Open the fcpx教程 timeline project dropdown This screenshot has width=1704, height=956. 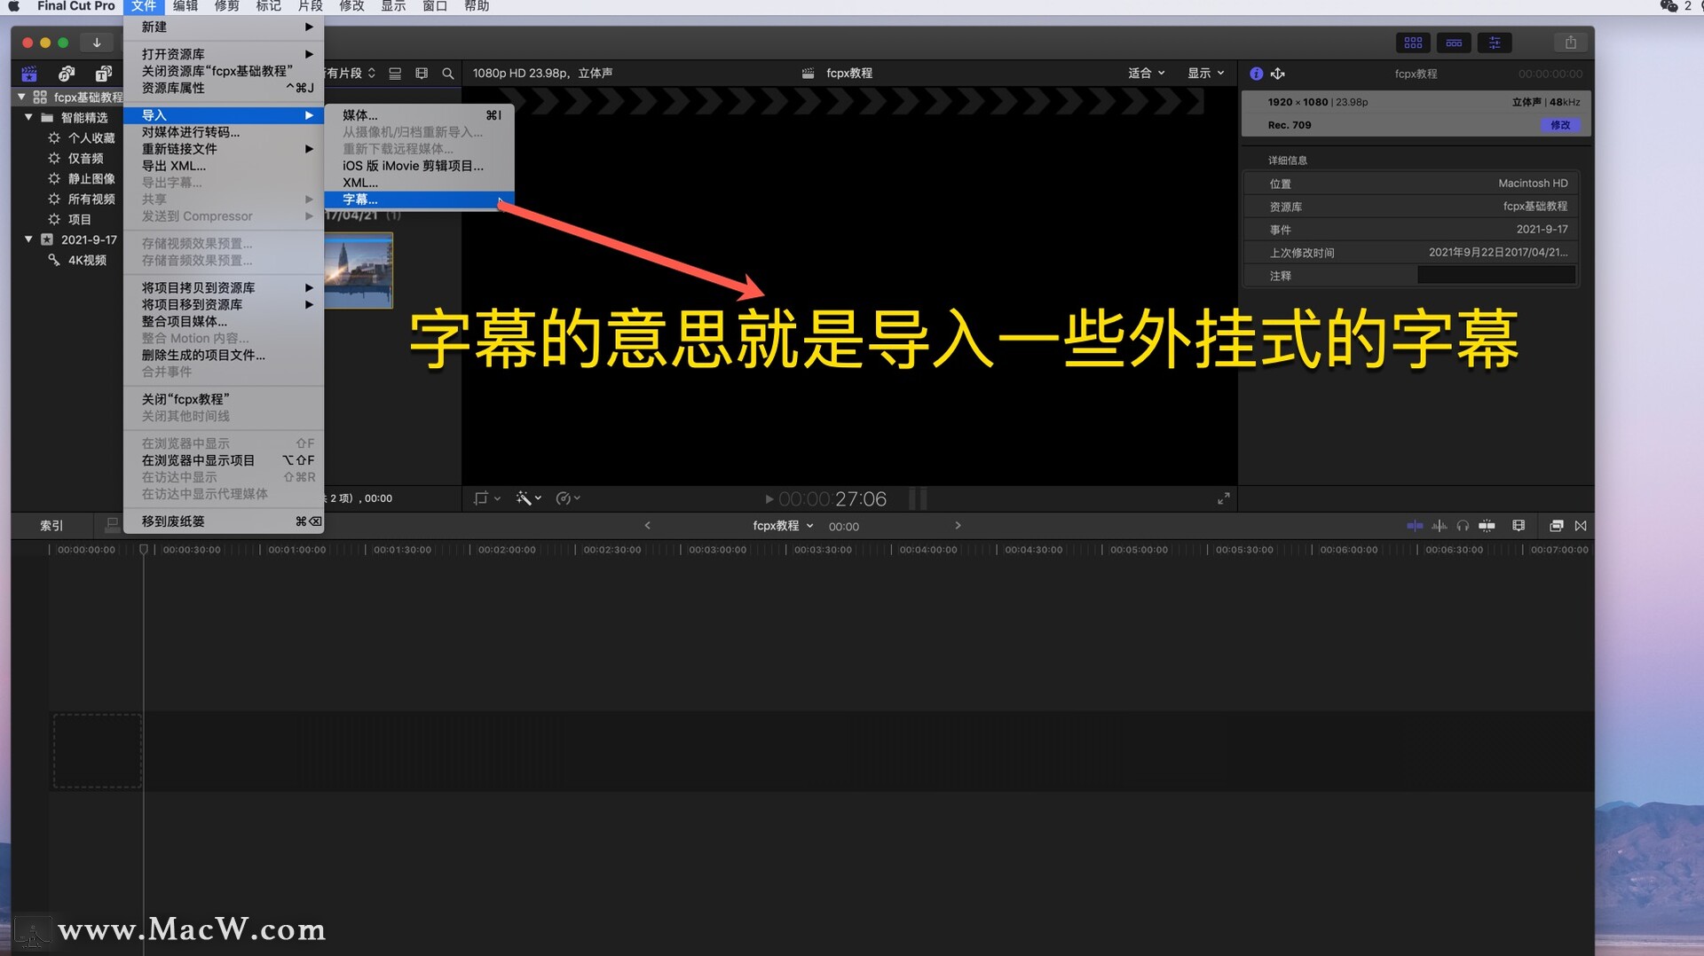(x=783, y=526)
